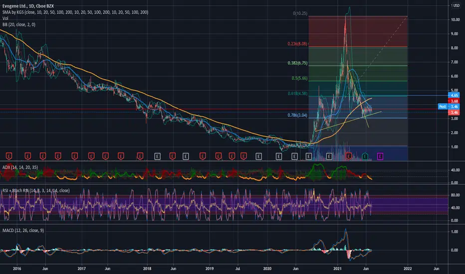Select the Vol indicator legend

pyautogui.click(x=5, y=18)
